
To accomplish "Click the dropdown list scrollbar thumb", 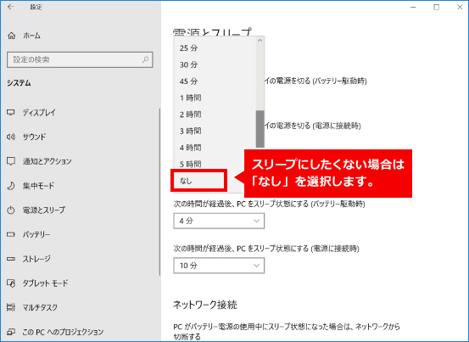I will click(260, 129).
